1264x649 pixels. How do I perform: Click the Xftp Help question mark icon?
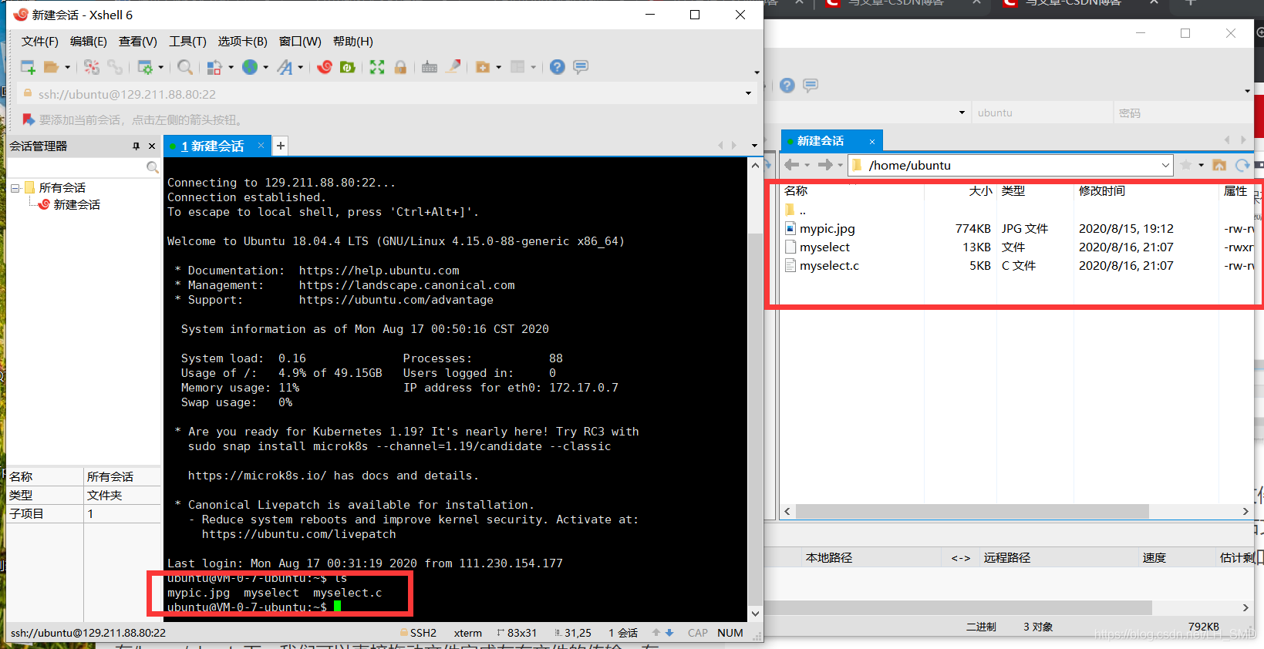point(787,86)
